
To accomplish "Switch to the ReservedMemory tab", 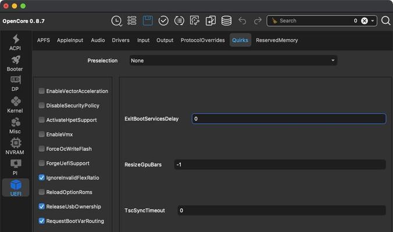I will 277,40.
